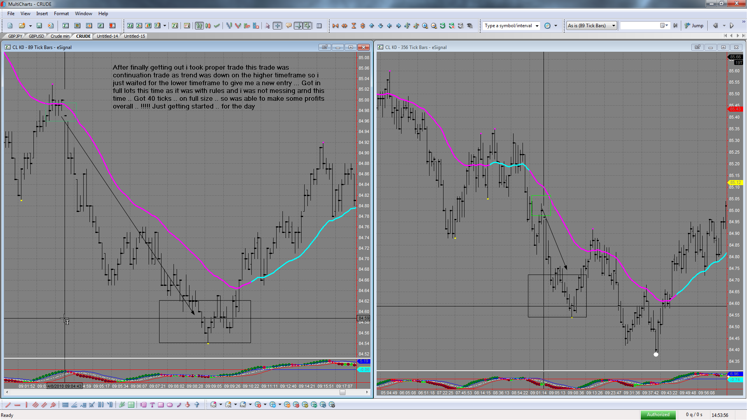
Task: Click scroll right arrow on 89 Tick chart
Action: [x=367, y=392]
